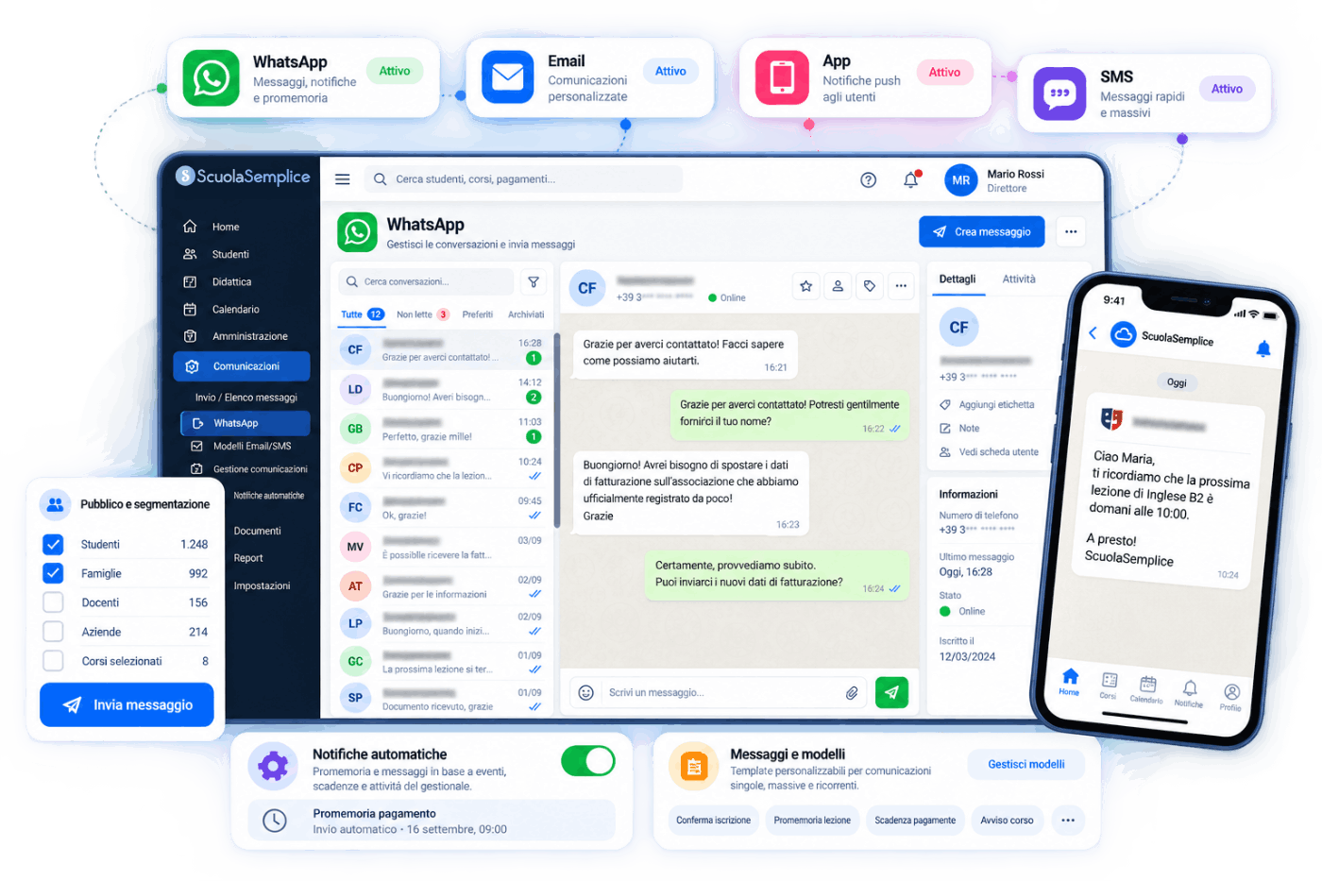
Task: Select the Promemoria lezione template chip
Action: click(812, 821)
